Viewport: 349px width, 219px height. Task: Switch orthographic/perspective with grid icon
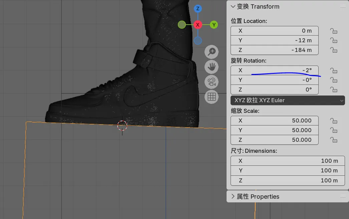pos(212,97)
